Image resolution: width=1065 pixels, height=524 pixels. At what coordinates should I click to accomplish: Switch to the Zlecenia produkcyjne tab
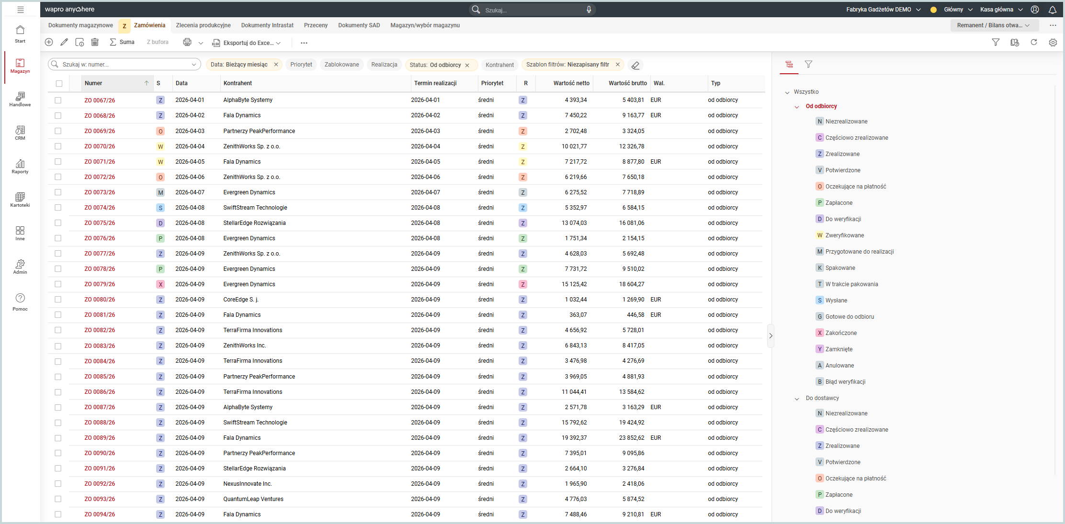coord(203,25)
